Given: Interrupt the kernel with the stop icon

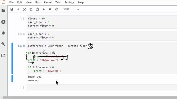Looking at the screenshot, I should click(50, 9).
